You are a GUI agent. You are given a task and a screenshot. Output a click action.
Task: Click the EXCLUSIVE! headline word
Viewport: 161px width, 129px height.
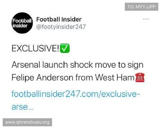pyautogui.click(x=35, y=48)
